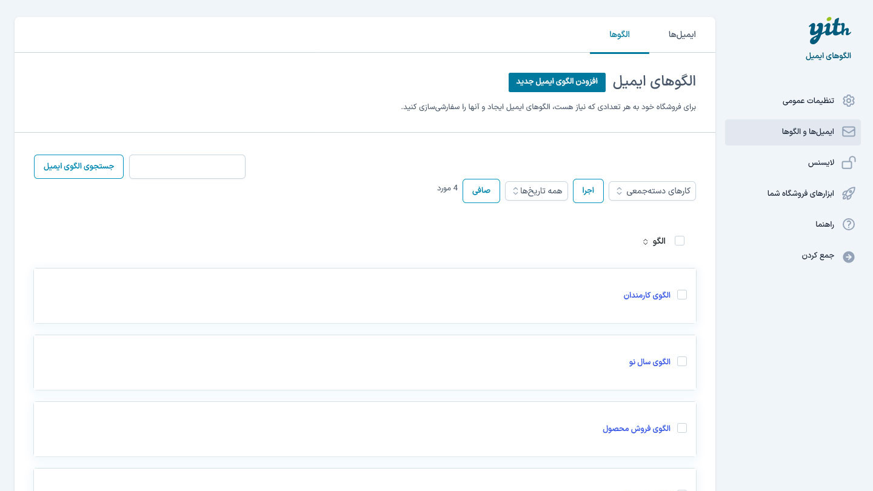Click the collapse arrow icon

(x=849, y=257)
